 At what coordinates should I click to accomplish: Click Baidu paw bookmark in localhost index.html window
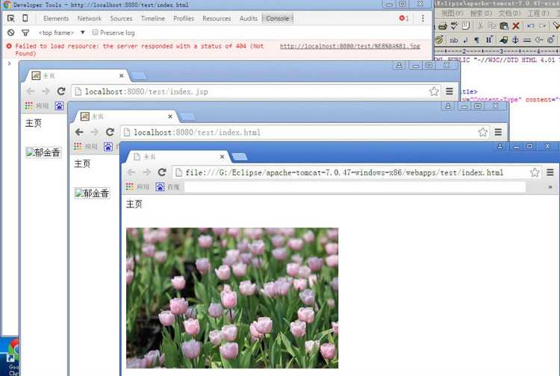(x=108, y=146)
